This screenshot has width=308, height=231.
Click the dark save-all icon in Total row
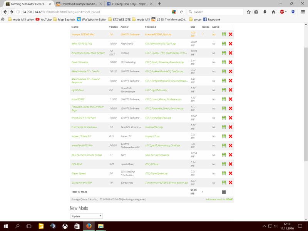[224, 191]
